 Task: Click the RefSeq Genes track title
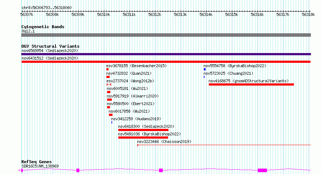tap(36, 162)
